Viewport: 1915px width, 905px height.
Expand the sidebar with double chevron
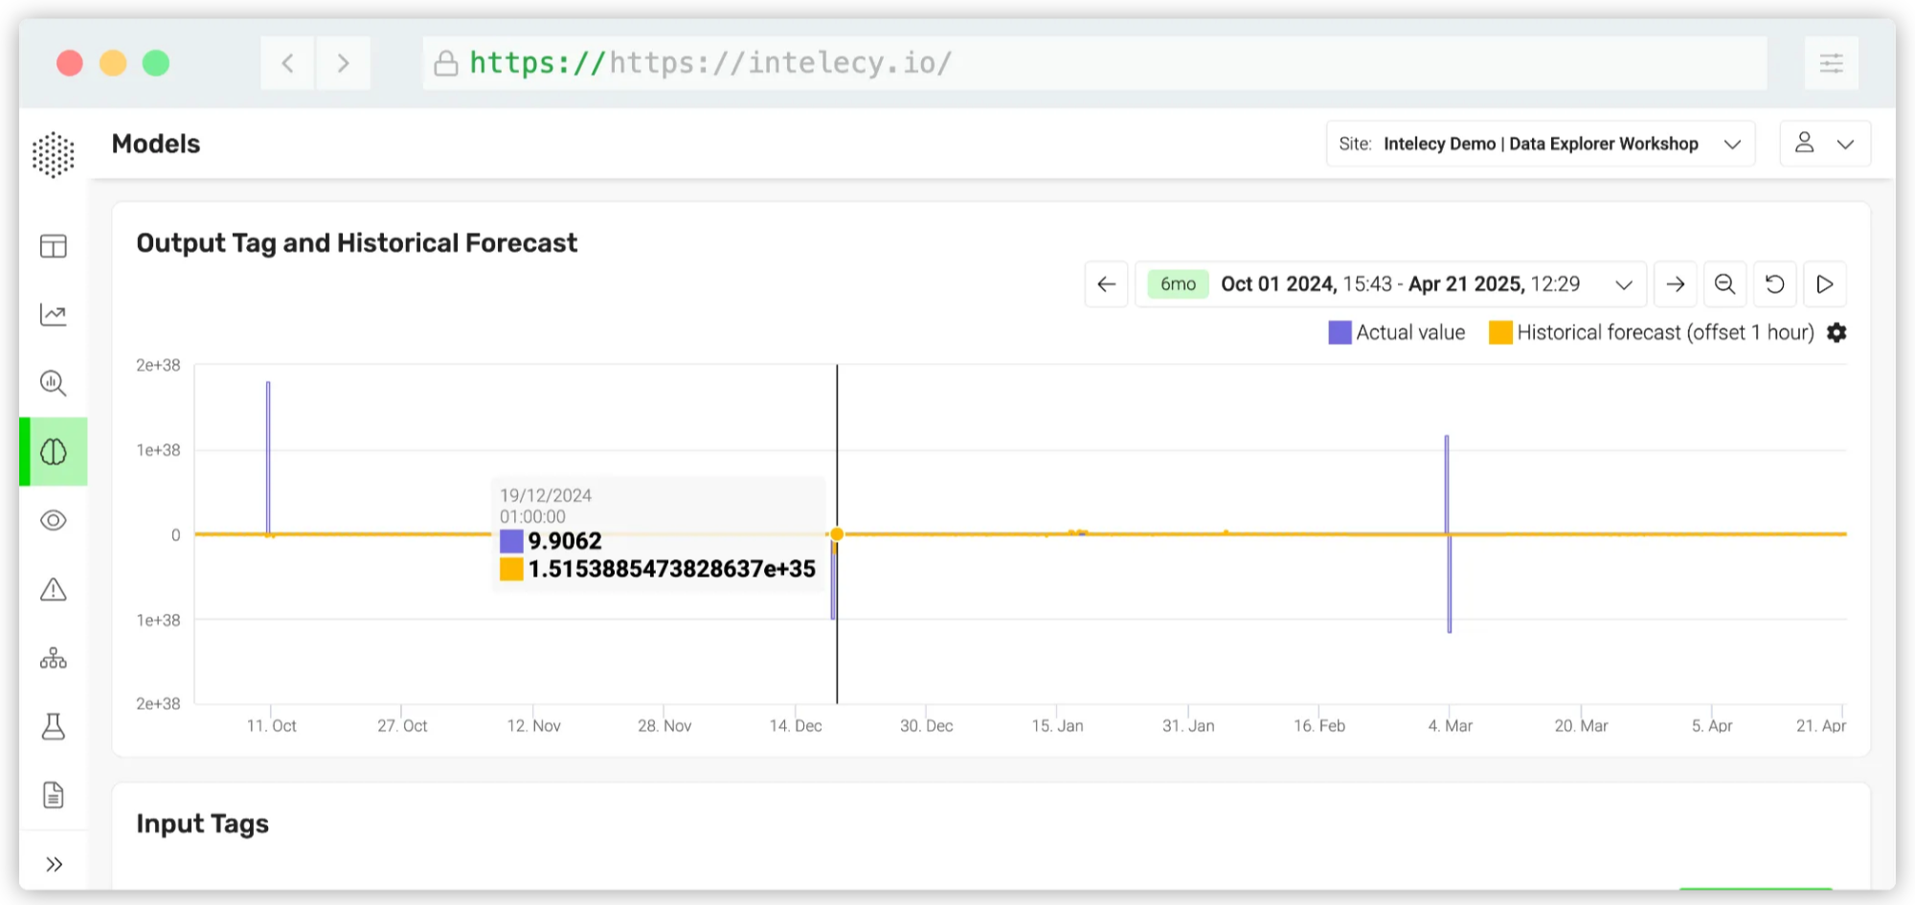54,865
